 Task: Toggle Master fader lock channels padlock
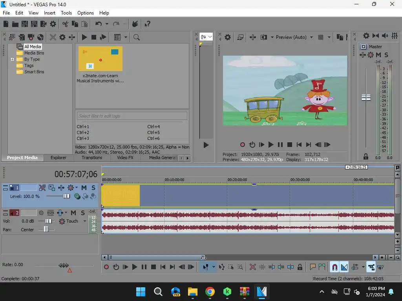click(x=366, y=157)
